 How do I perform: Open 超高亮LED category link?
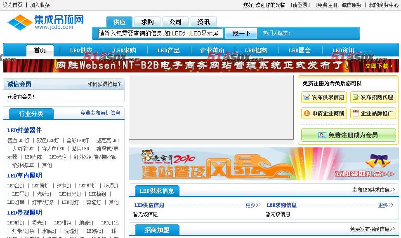[107, 140]
